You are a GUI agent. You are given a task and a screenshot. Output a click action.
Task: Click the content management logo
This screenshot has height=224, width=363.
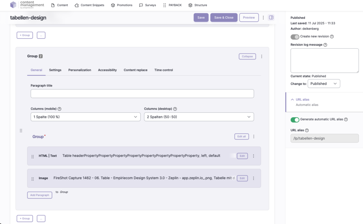coord(27,5)
